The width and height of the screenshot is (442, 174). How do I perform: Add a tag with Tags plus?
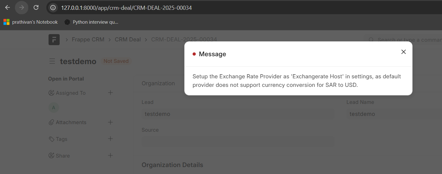(x=110, y=139)
